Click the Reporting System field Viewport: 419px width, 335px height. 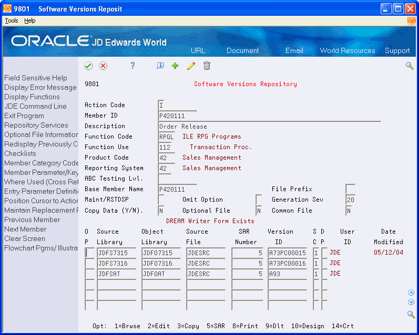tap(166, 168)
